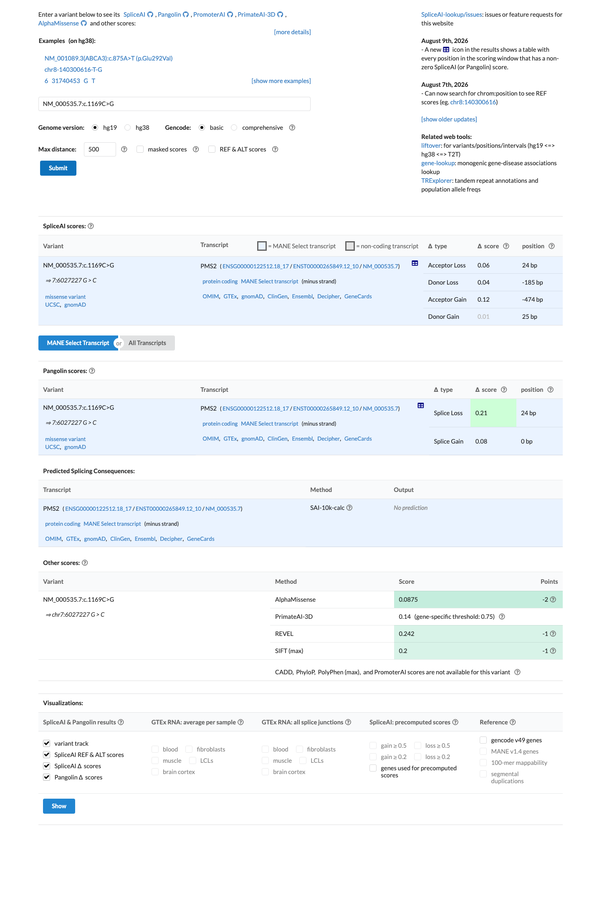607x918 pixels.
Task: Open the Pangolin GitHub icon
Action: 186,15
